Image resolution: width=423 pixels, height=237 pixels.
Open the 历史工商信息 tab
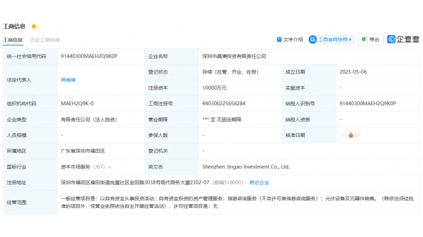pos(45,40)
